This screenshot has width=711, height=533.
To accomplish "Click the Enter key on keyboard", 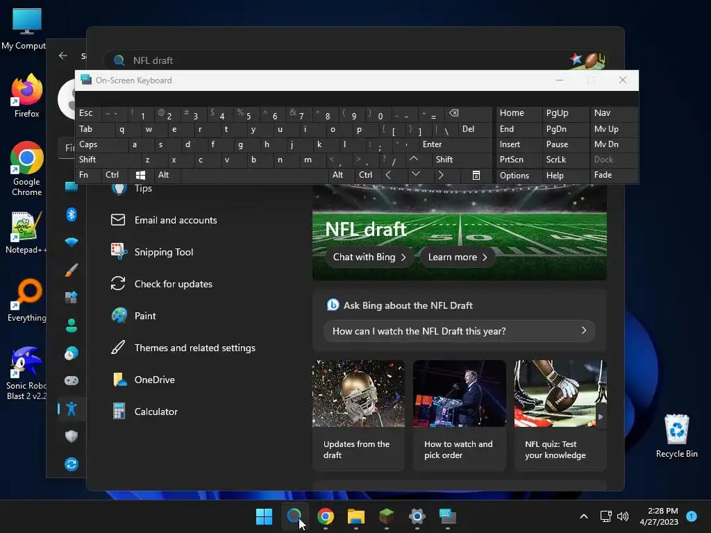I will 455,144.
